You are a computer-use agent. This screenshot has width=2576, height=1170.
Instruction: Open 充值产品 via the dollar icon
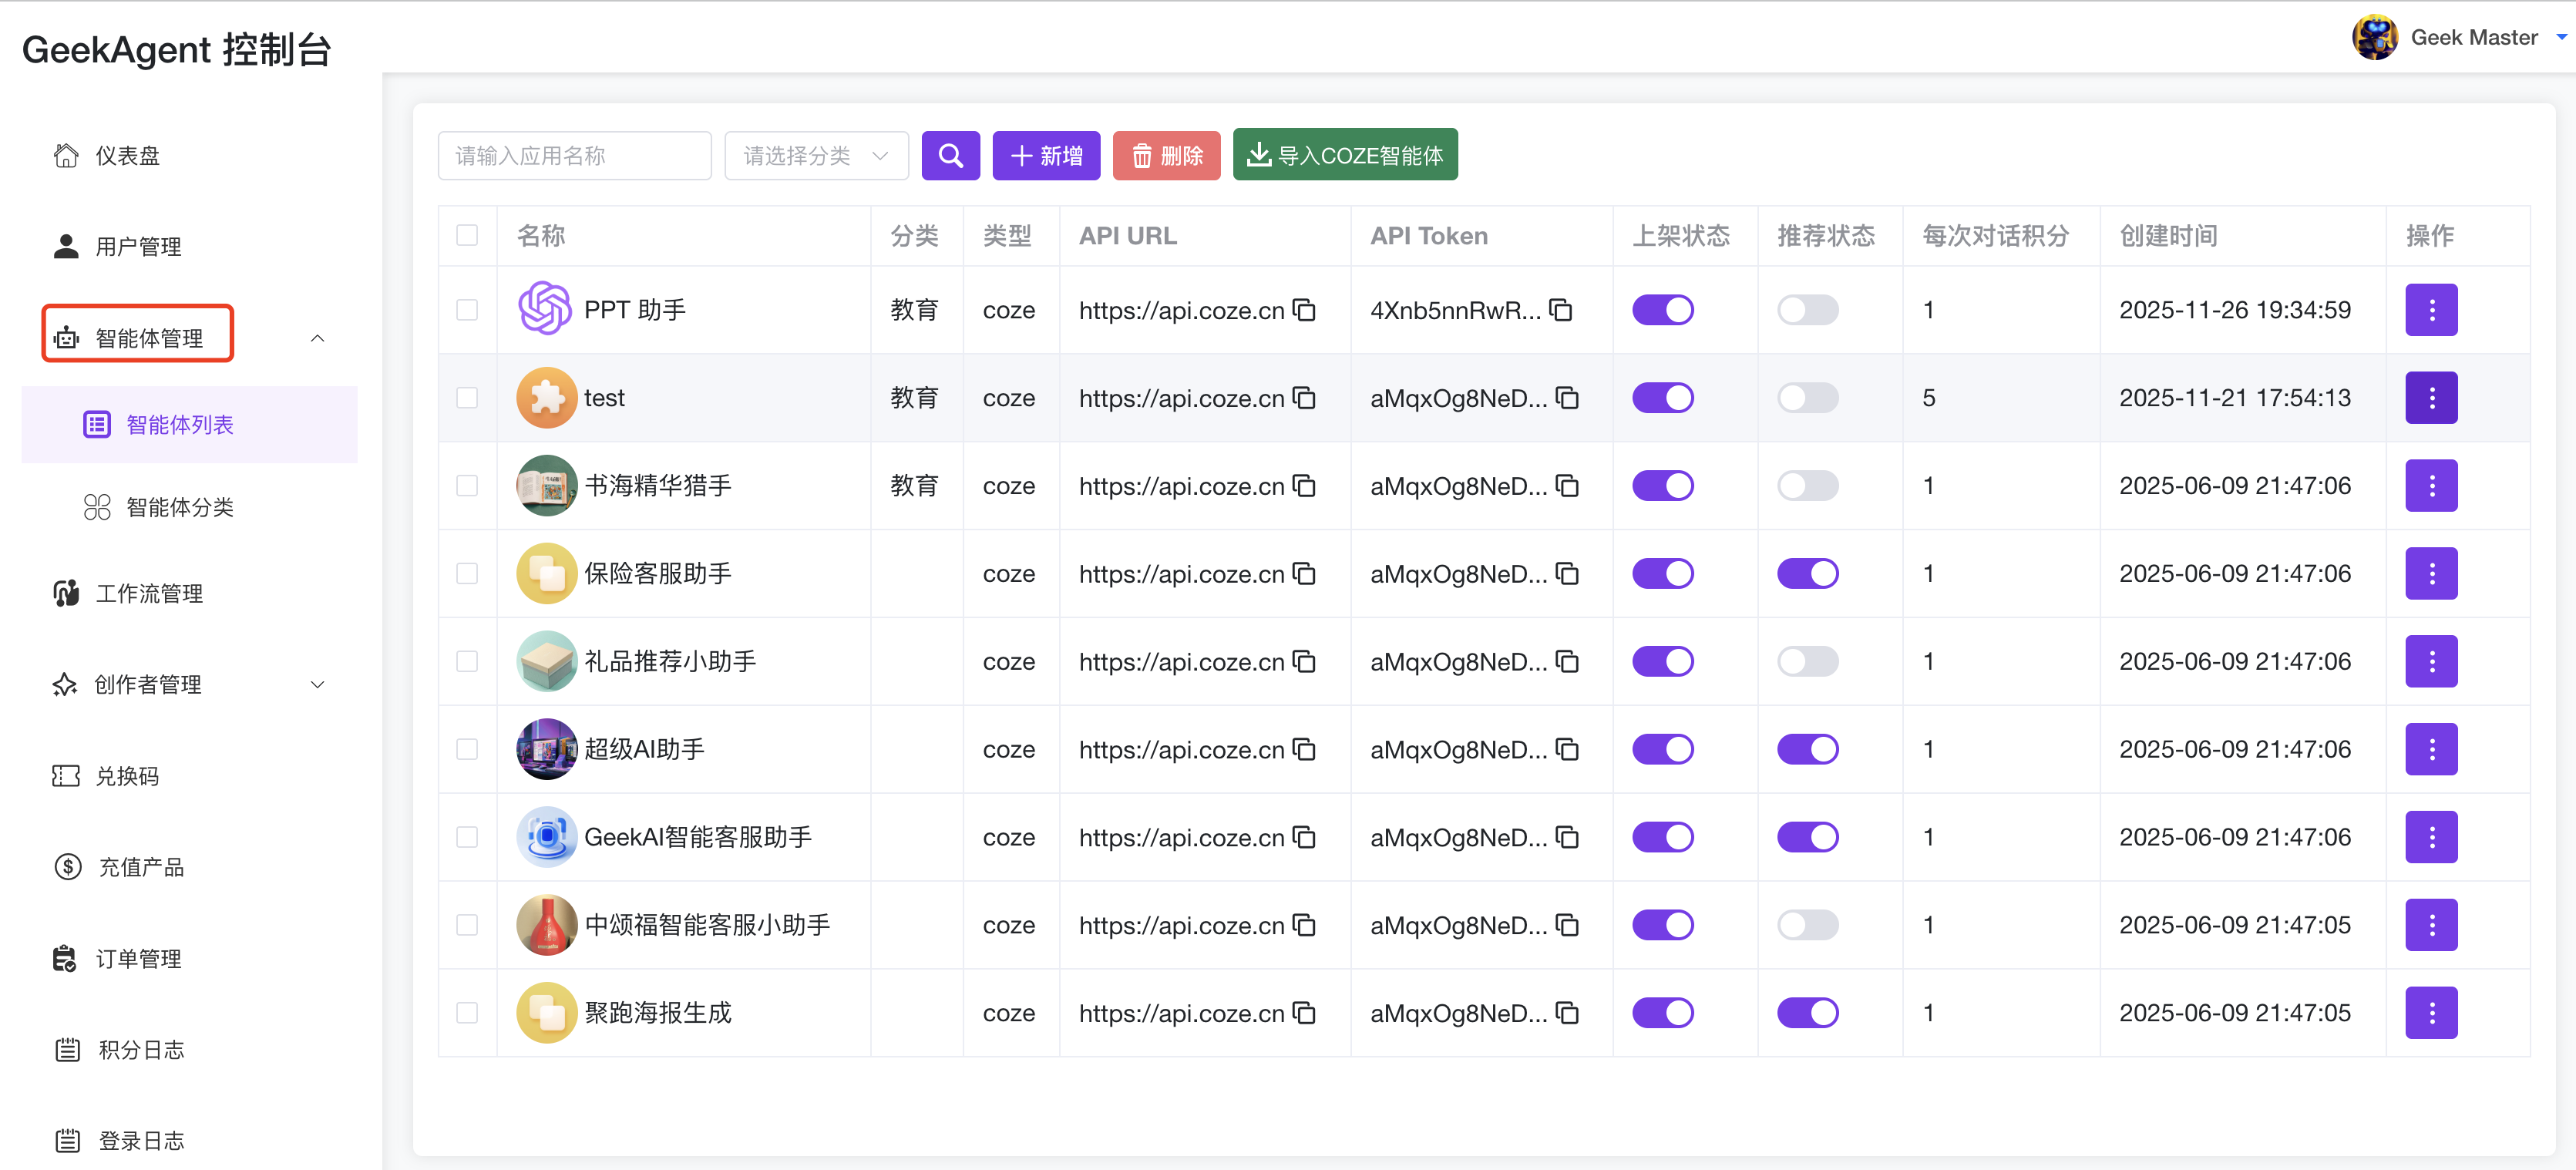66,866
